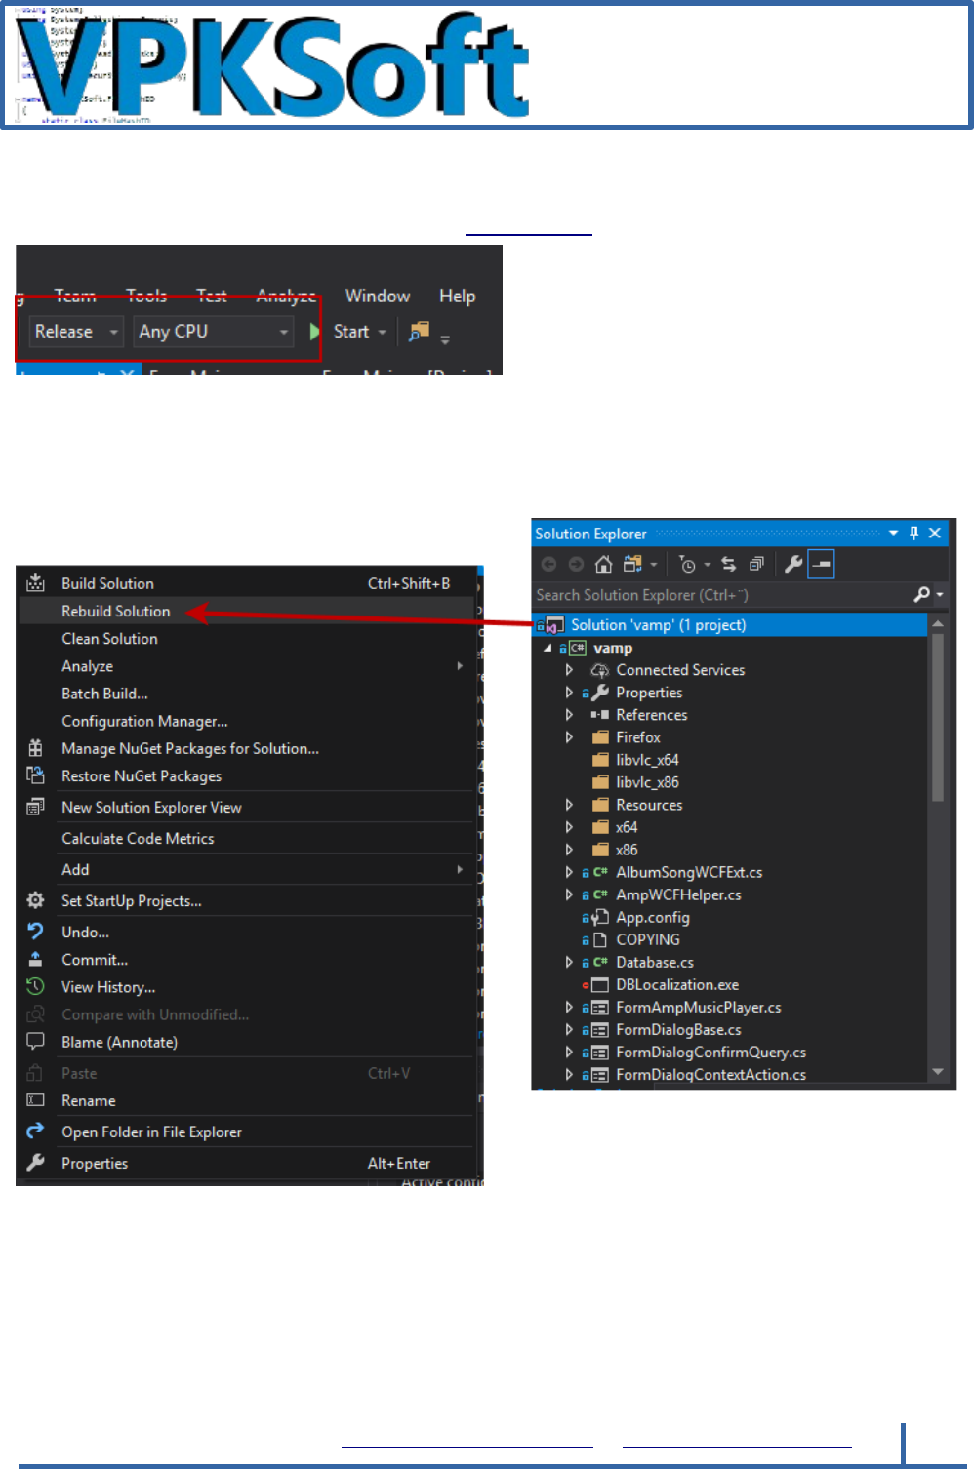The image size is (974, 1470).
Task: Click the Blame (Annotate) speech bubble icon
Action: coord(35,1042)
